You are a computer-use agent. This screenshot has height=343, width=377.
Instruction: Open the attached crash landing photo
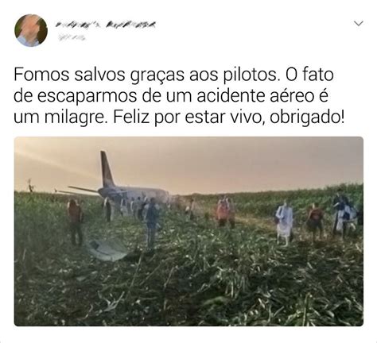(188, 231)
